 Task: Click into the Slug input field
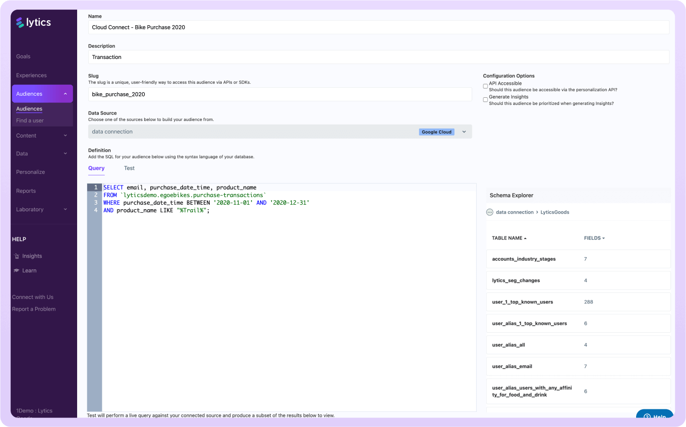(x=280, y=94)
